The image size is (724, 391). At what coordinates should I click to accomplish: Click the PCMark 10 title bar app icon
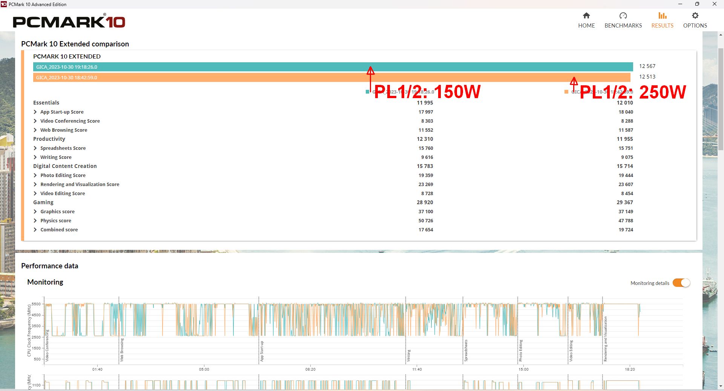tap(4, 4)
